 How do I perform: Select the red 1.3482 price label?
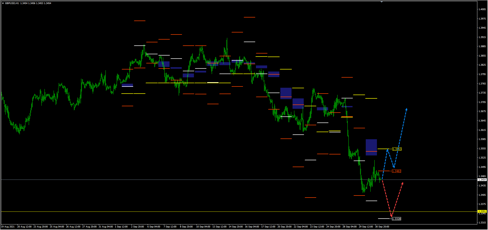tap(396, 171)
